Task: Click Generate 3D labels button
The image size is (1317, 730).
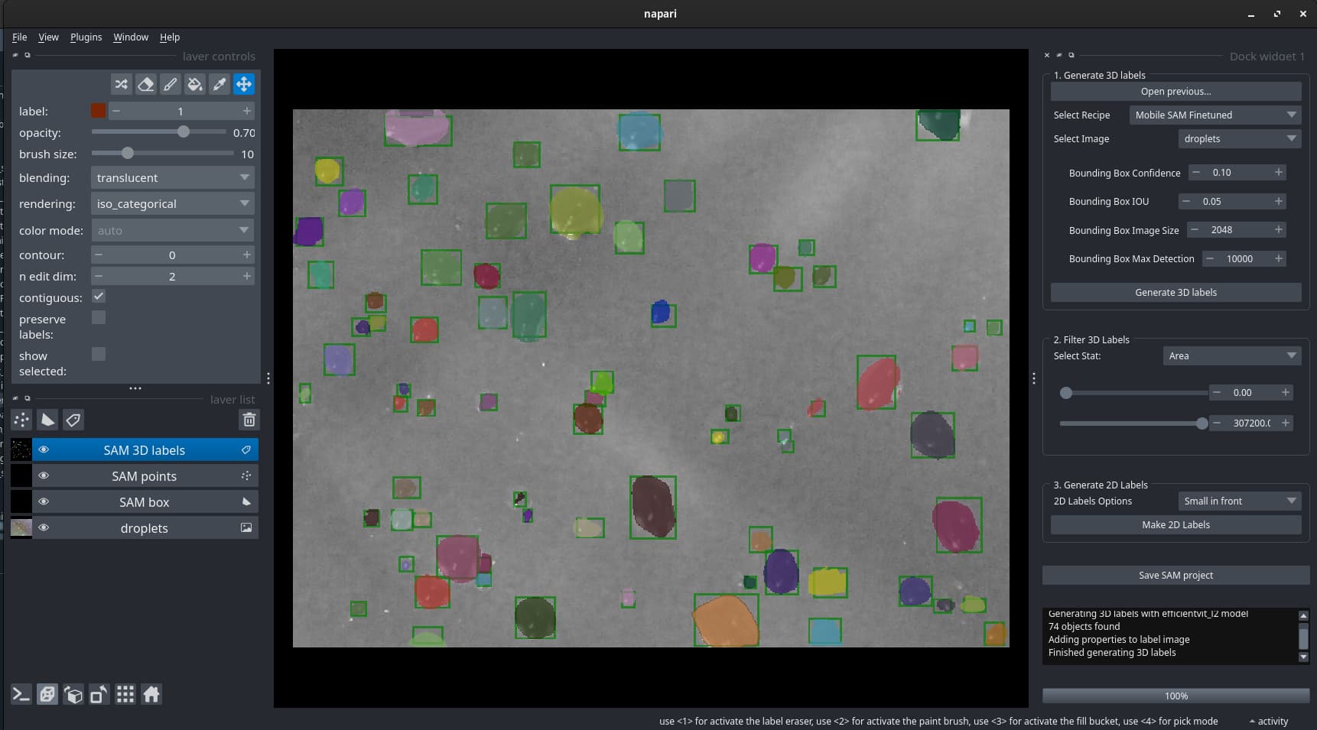Action: 1176,292
